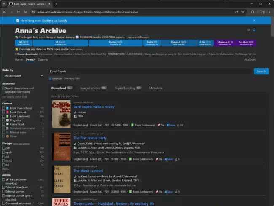Tick the epub filetype checkbox
This screenshot has width=274, height=206.
click(x=4, y=152)
